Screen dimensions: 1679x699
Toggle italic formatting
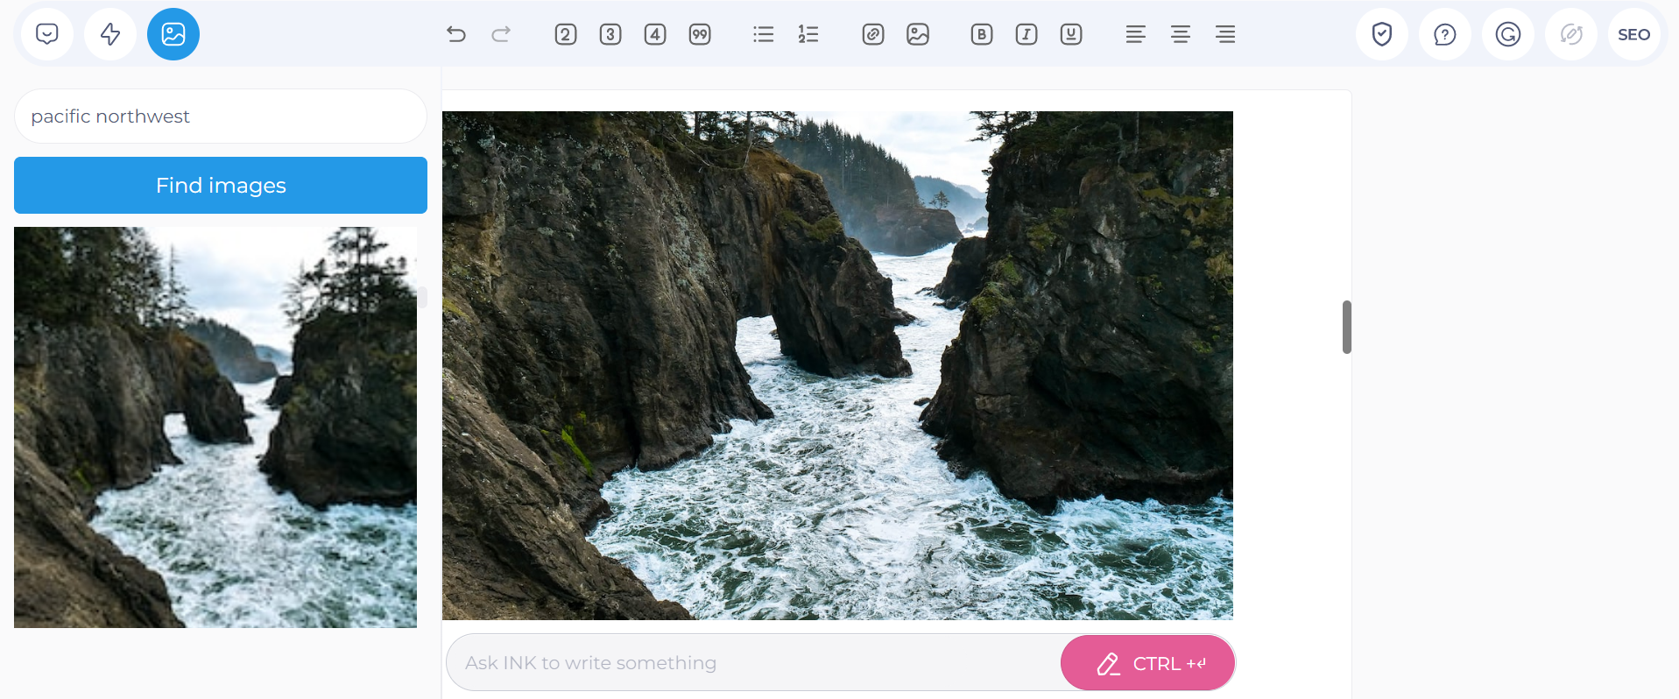(x=1026, y=34)
